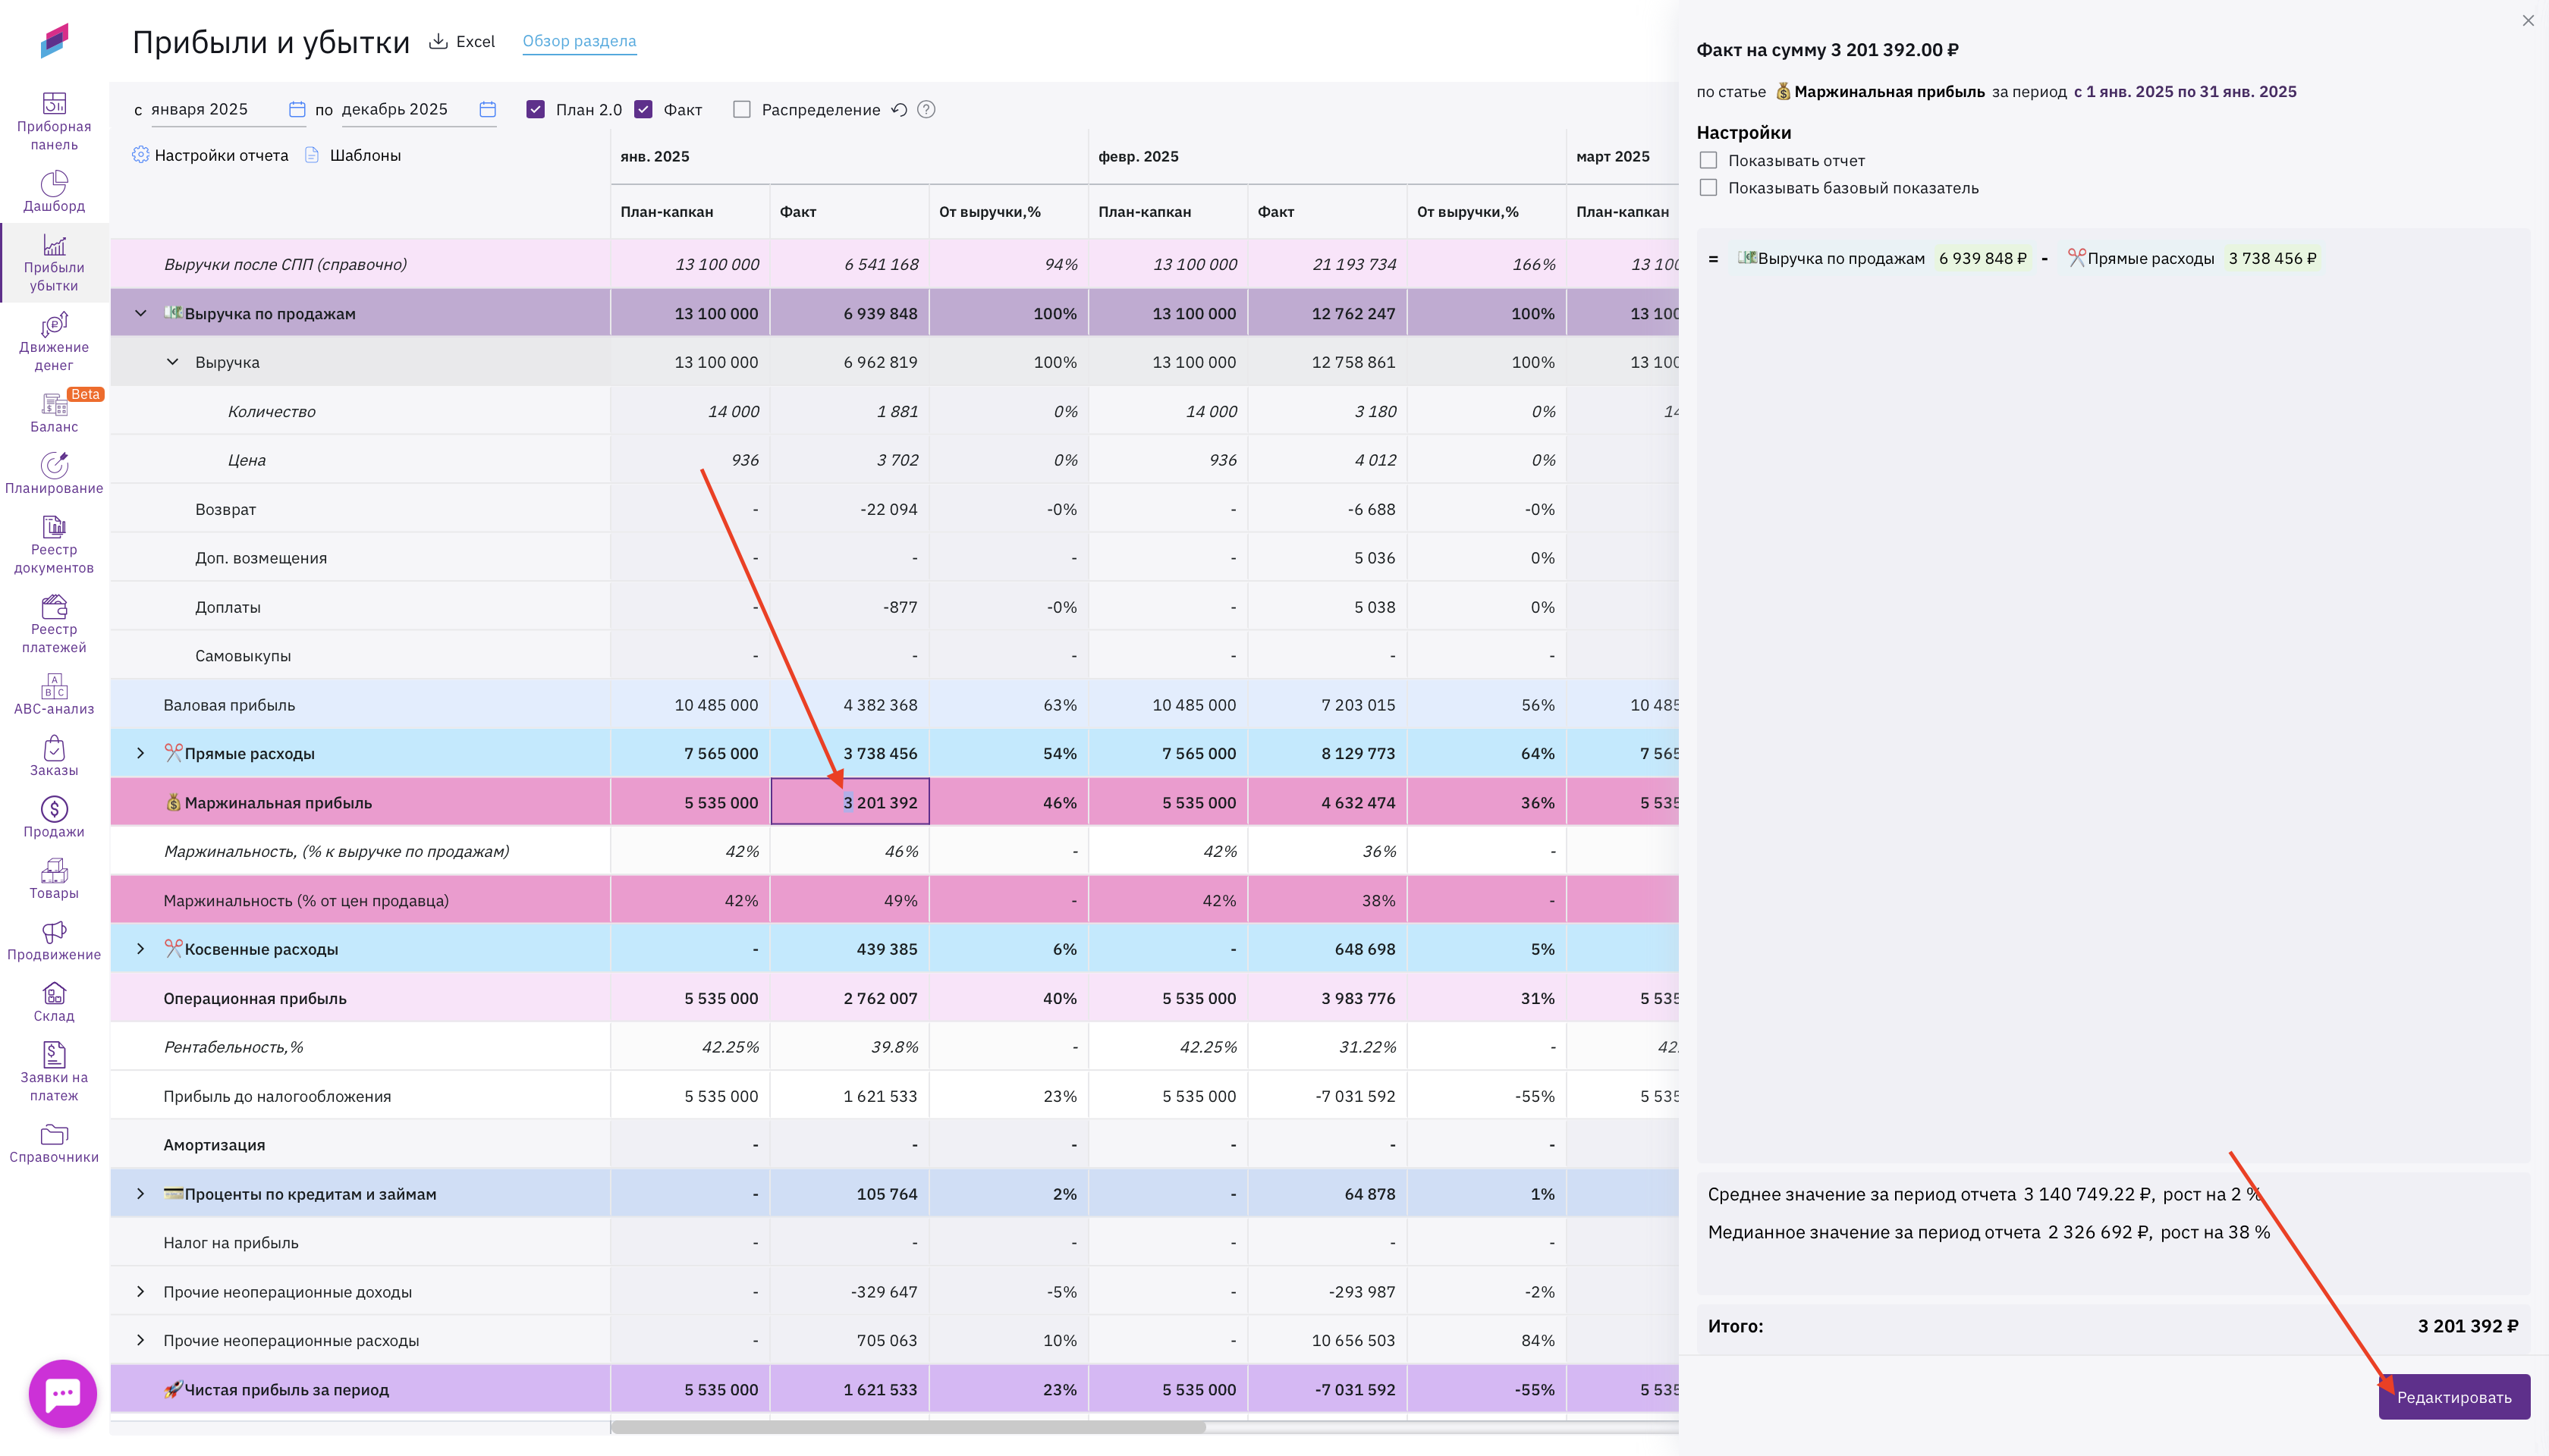Viewport: 2549px width, 1456px height.
Task: Click the reset icon next to Распределение
Action: pyautogui.click(x=899, y=110)
